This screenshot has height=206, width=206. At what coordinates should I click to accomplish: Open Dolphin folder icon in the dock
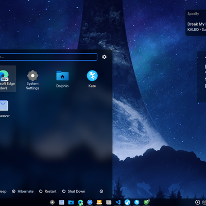71,202
